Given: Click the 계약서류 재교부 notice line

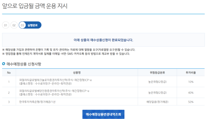Looking at the screenshot, I should pyautogui.click(x=66, y=54).
